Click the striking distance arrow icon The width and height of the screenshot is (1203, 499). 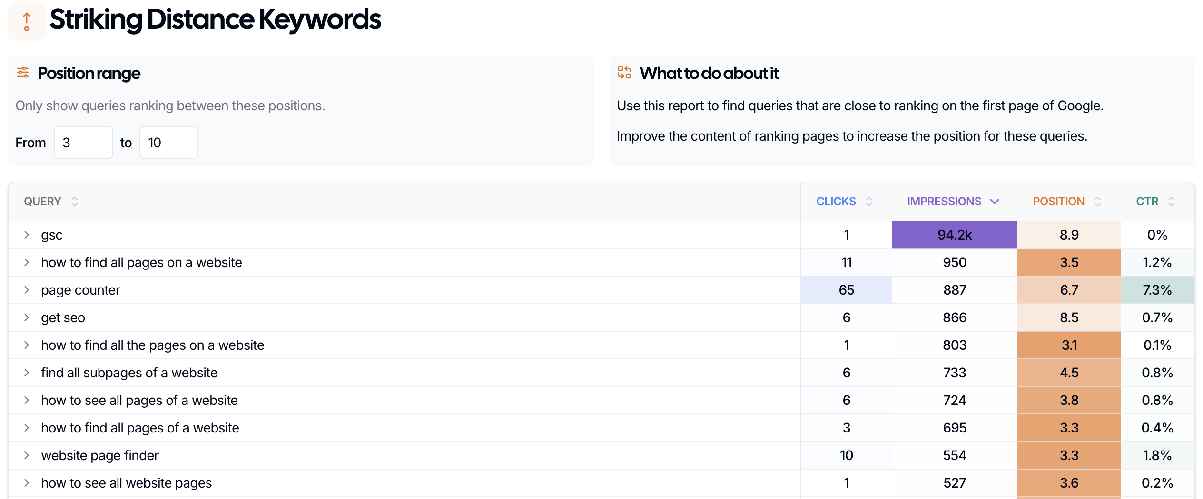pyautogui.click(x=27, y=22)
